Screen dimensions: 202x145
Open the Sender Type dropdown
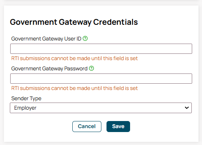[x=101, y=108]
